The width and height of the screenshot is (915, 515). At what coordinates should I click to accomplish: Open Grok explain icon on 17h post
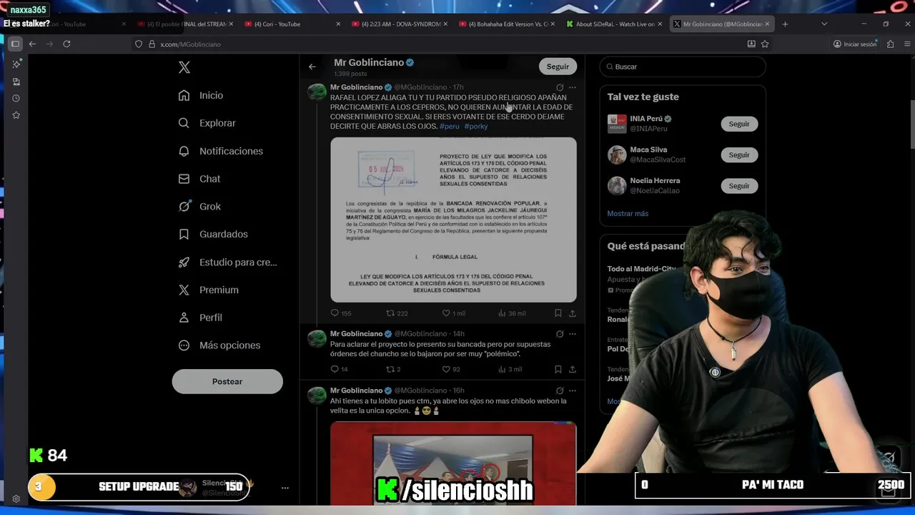tap(560, 87)
